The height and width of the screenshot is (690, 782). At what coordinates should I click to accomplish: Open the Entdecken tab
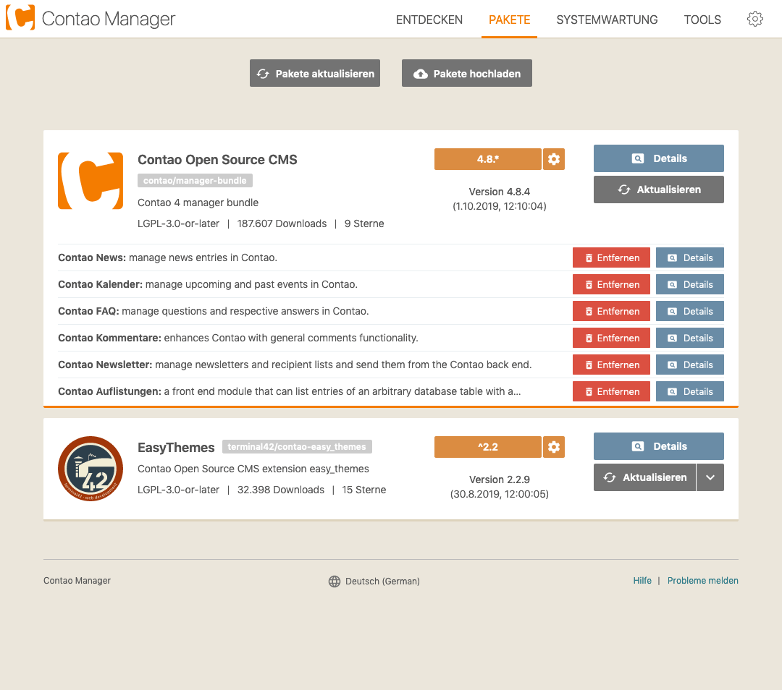(429, 20)
